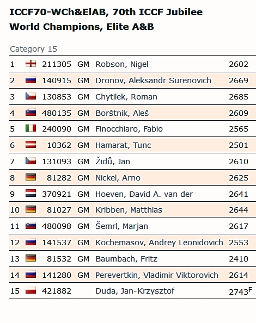
Task: Click the German flag beside Baumbach, Fritz
Action: coord(31,258)
